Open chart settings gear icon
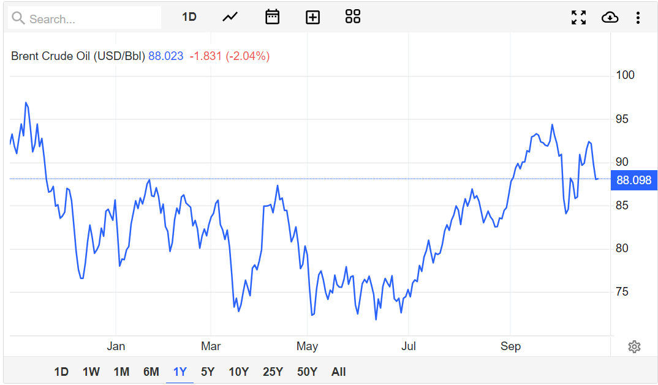Viewport: 658px width, 385px height. pyautogui.click(x=634, y=347)
